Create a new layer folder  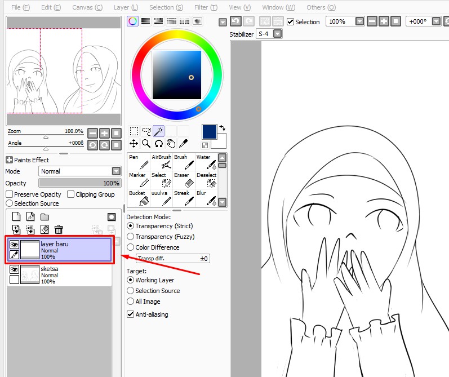click(45, 217)
